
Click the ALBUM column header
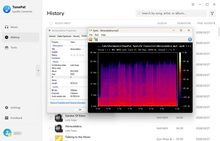pyautogui.click(x=162, y=23)
